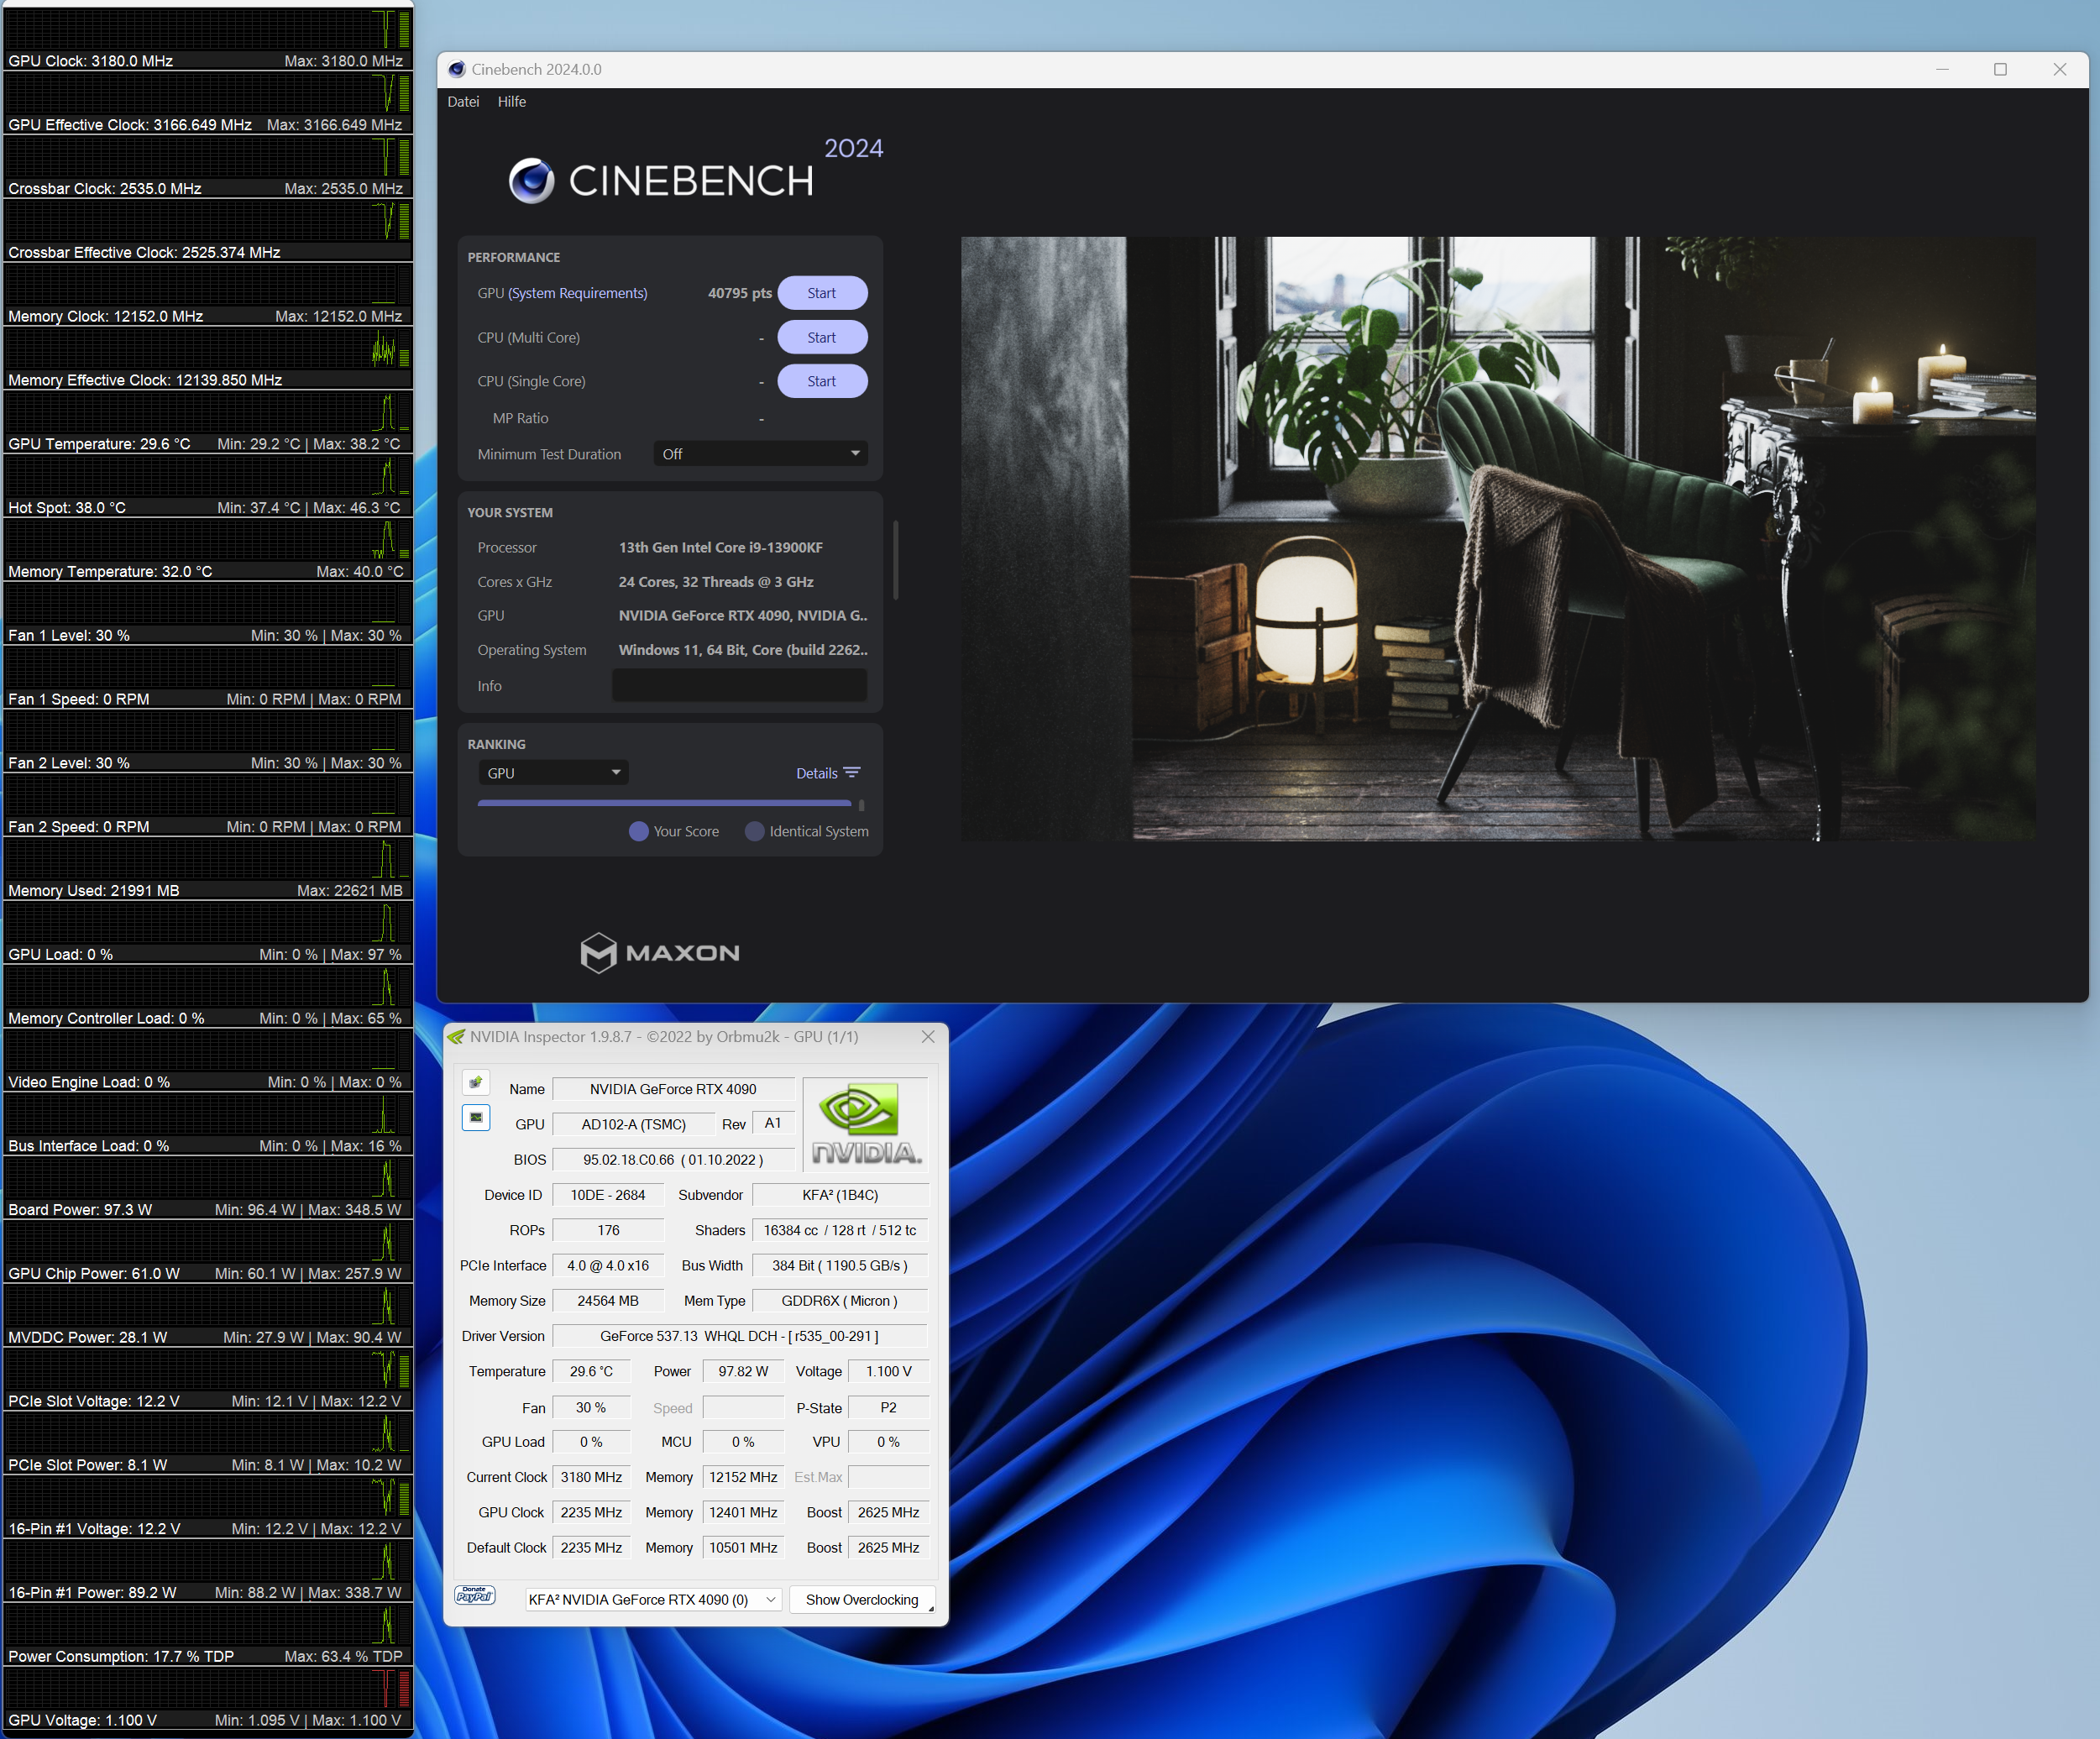Screen dimensions: 2100x1739
Task: Open the Datei menu
Action: (x=463, y=102)
